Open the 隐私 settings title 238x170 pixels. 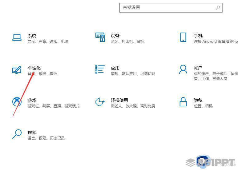[x=198, y=100]
